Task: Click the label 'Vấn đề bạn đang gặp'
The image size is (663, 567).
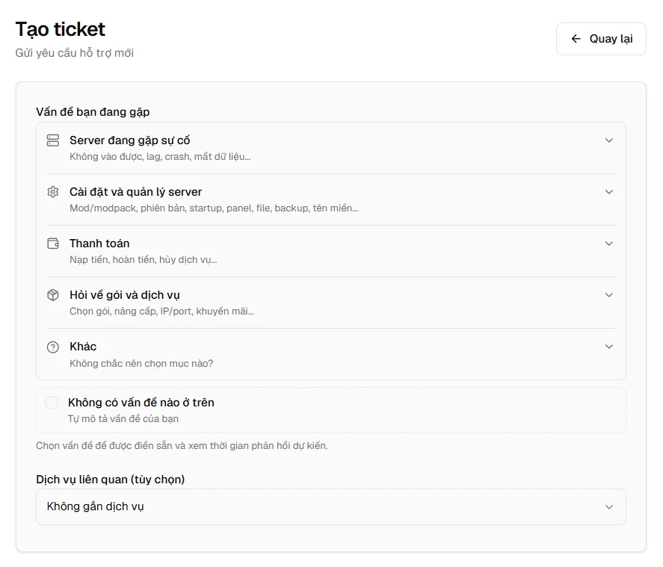Action: pos(93,112)
